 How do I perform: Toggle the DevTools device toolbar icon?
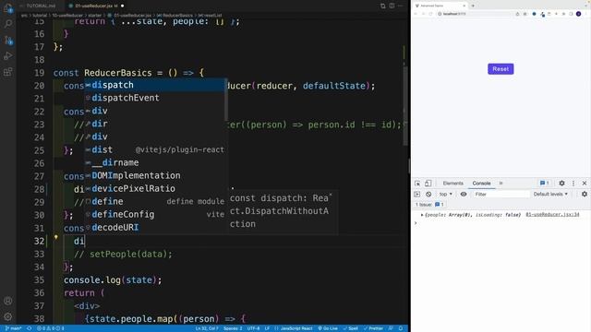(428, 184)
